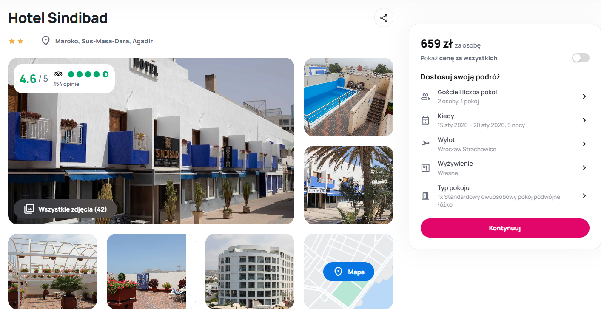Click the gallery icon in Wszystkie zdjęcia
601x317 pixels.
click(29, 209)
